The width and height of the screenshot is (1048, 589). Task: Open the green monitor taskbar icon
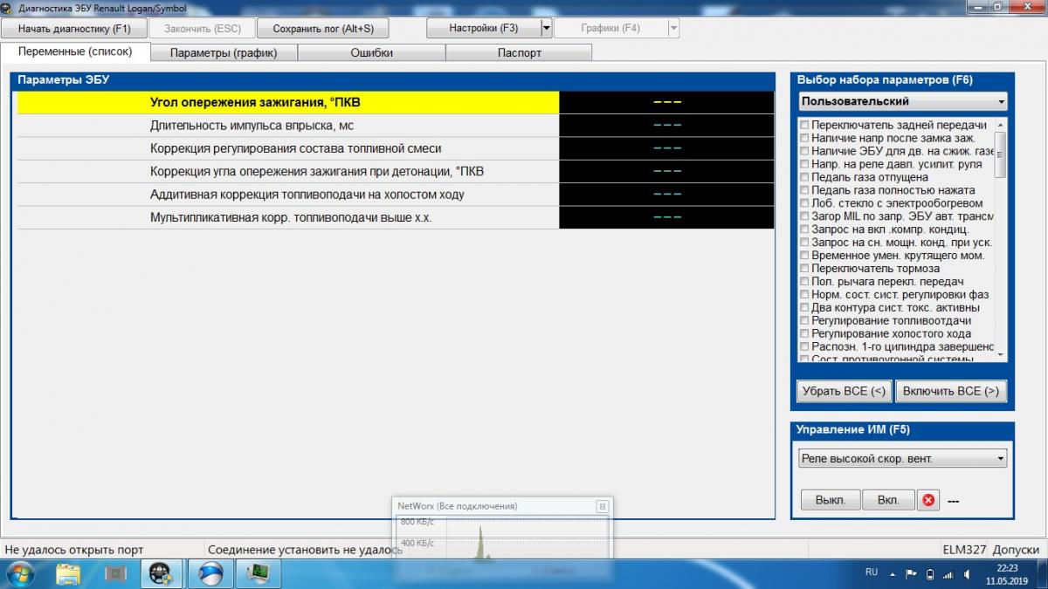pos(258,573)
